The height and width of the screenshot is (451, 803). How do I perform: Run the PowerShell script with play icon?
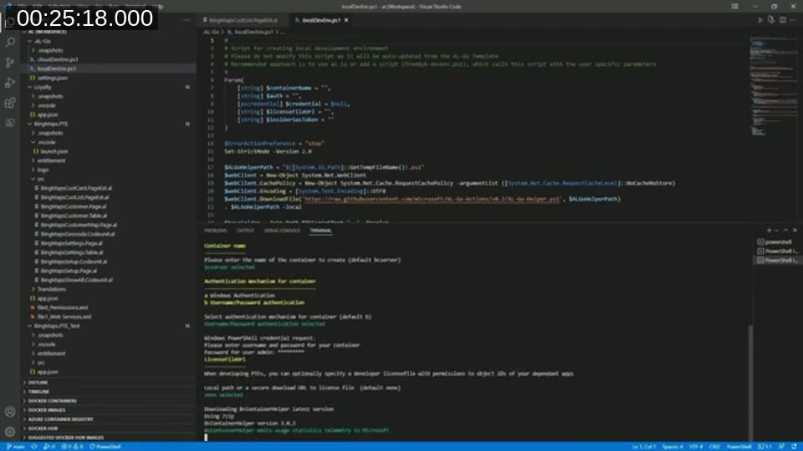click(760, 20)
